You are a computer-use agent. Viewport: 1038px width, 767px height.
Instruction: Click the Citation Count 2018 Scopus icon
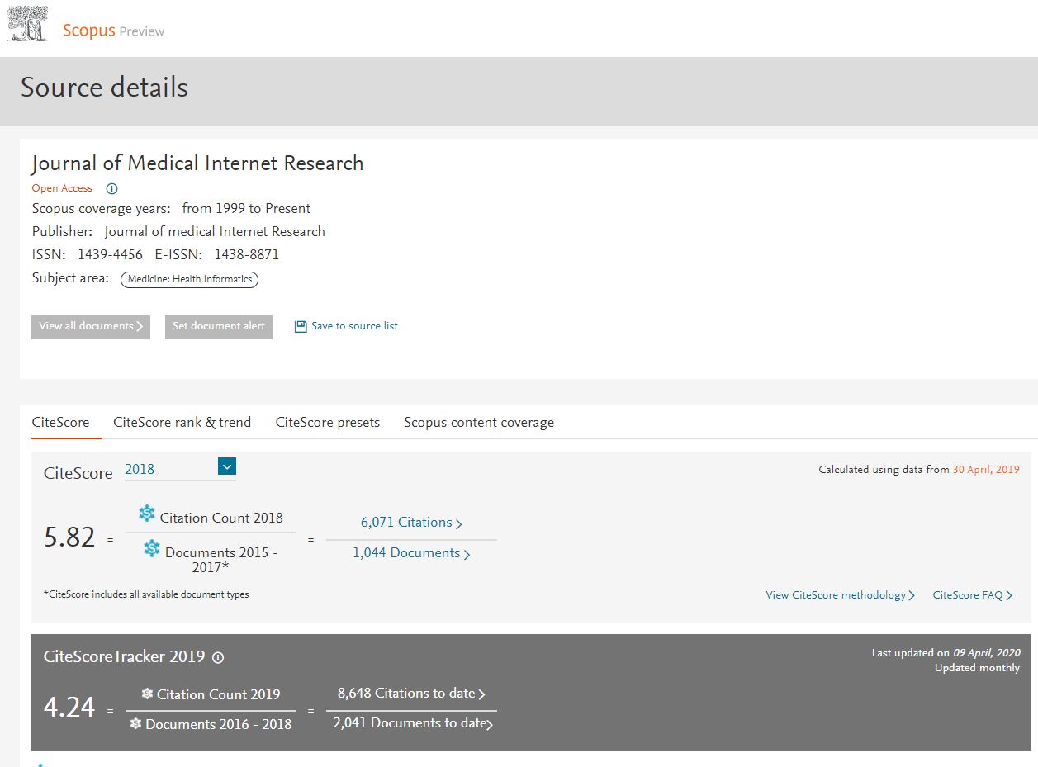[x=147, y=514]
